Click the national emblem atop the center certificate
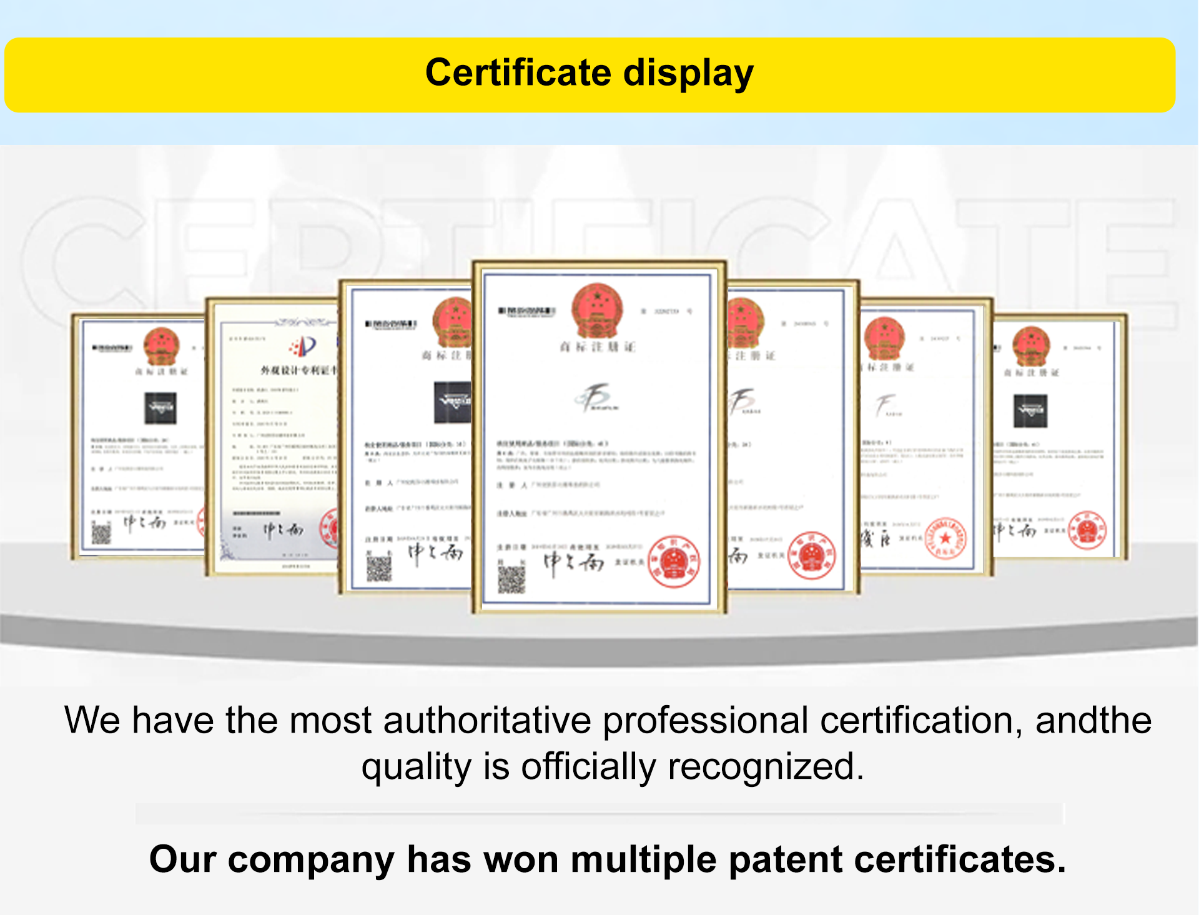 tap(598, 310)
